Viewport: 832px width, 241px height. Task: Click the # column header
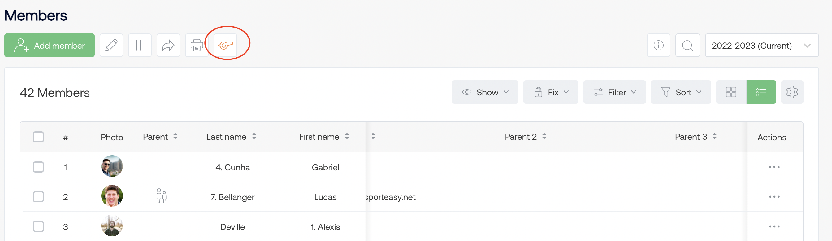coord(66,138)
